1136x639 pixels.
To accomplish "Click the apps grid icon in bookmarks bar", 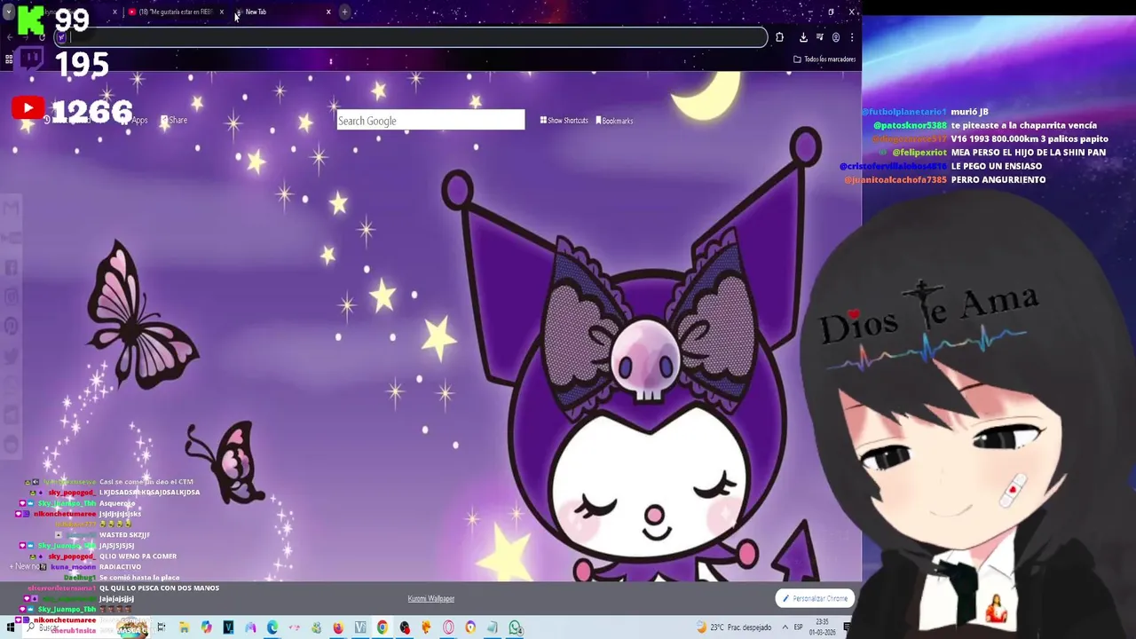I will pos(9,59).
